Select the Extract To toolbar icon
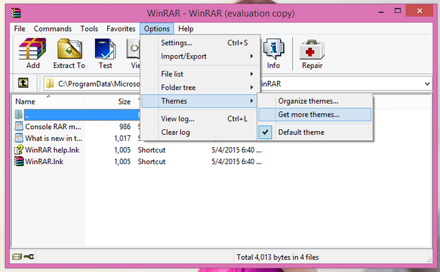 coord(69,54)
